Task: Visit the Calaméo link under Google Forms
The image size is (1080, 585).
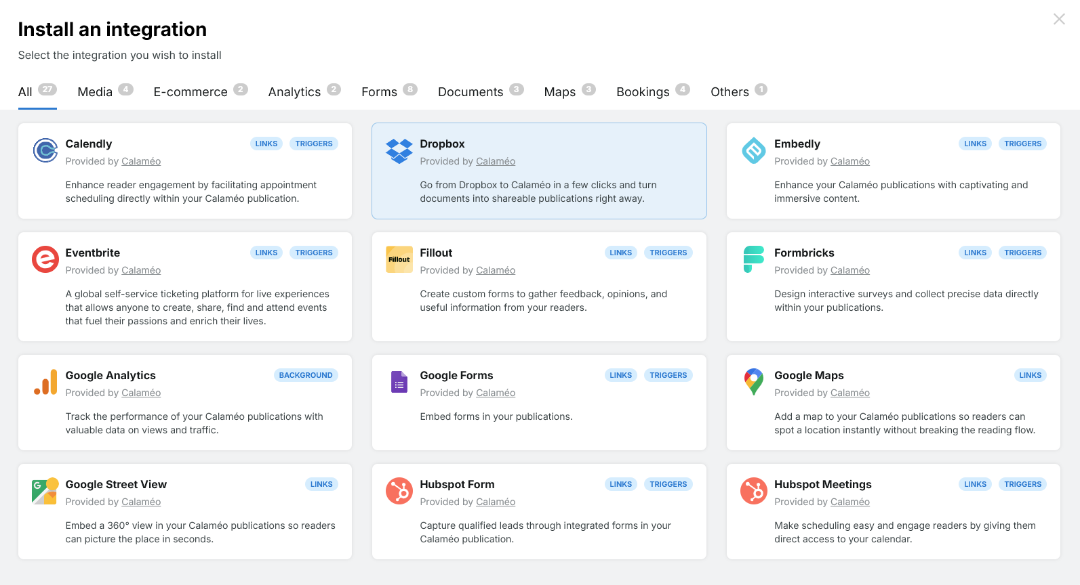Action: click(496, 393)
